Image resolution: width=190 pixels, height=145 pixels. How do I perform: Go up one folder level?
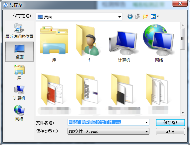(x=138, y=16)
